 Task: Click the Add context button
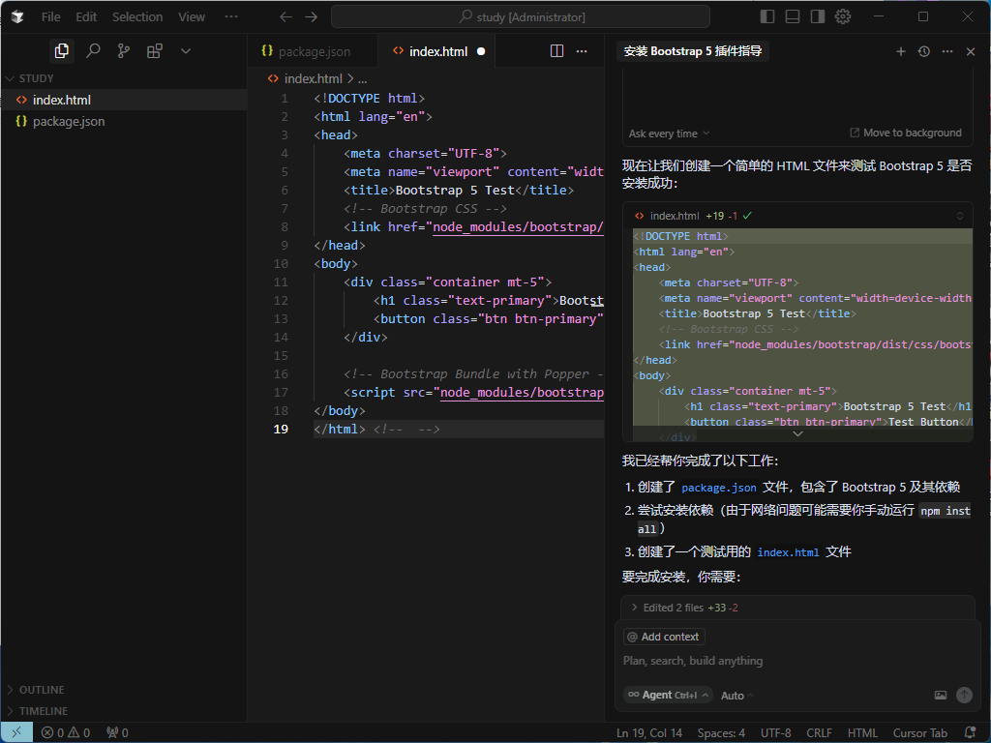click(664, 637)
